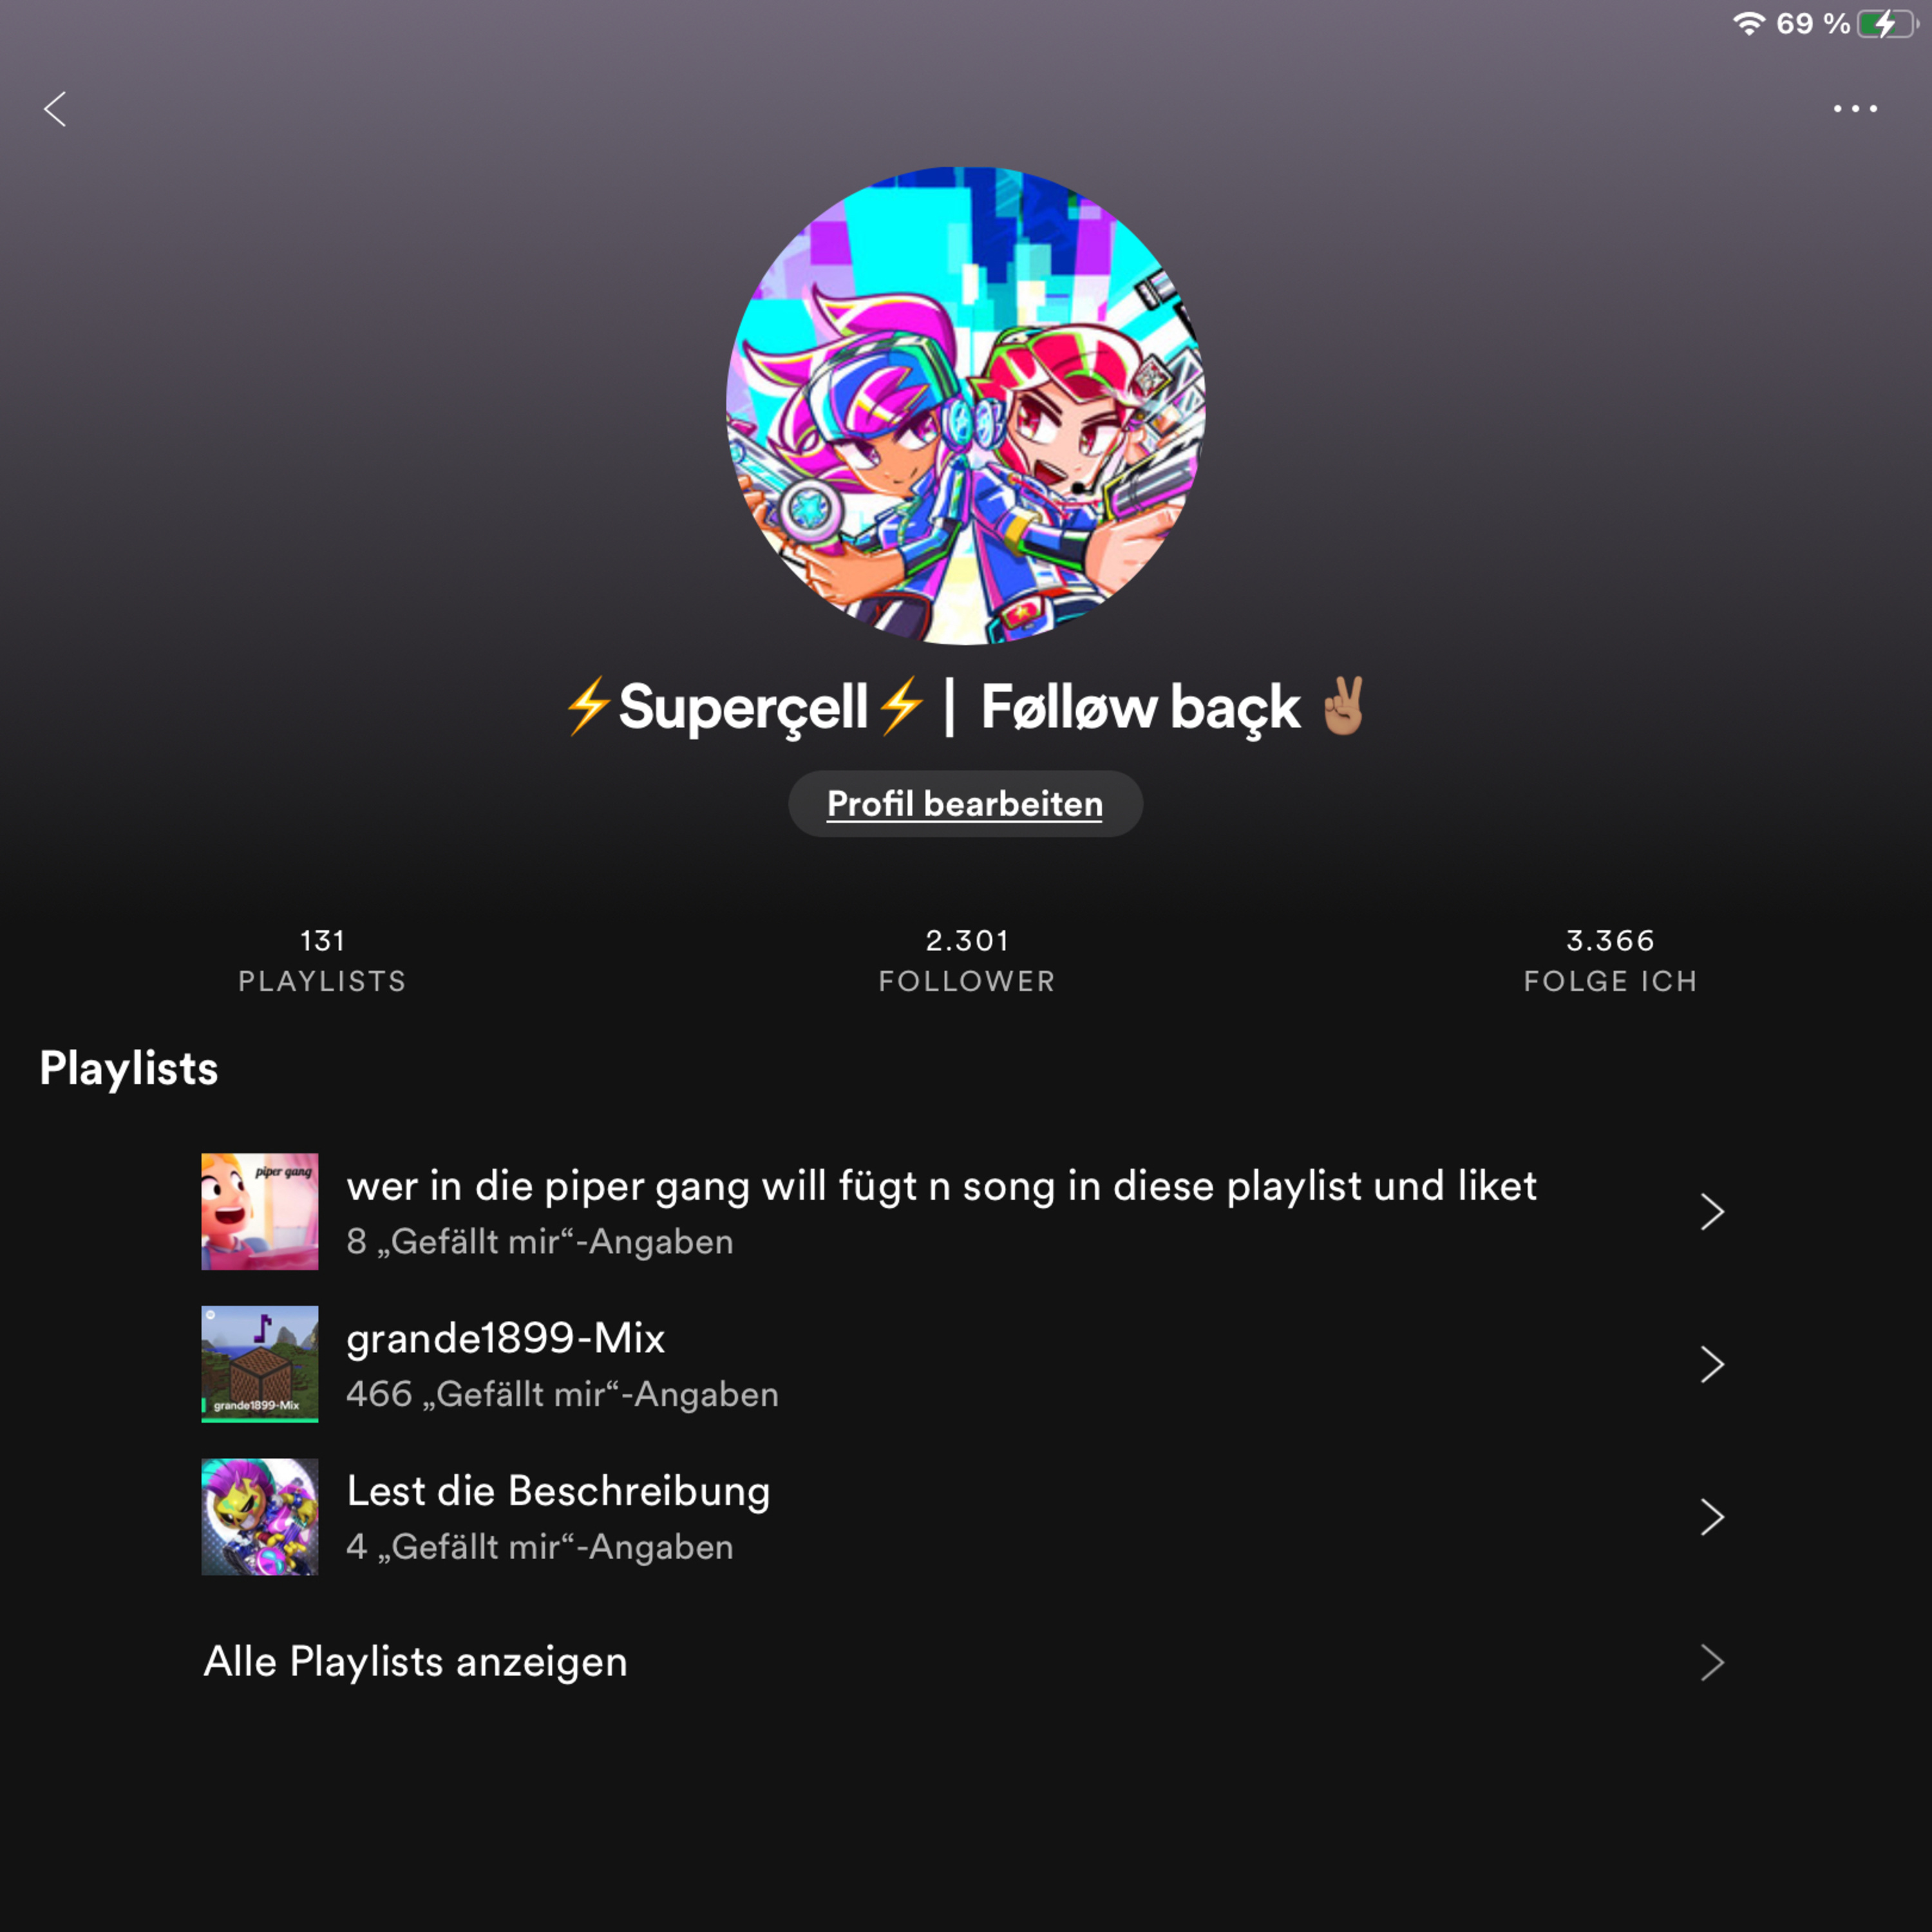This screenshot has height=1932, width=1932.
Task: Open the grande1899-Mix playlist title
Action: coord(505,1338)
